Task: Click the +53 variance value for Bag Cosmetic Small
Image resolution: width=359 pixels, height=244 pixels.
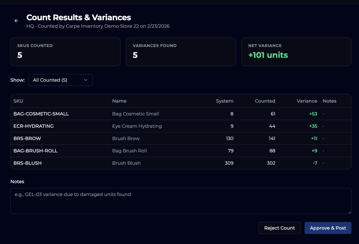Action: click(313, 114)
